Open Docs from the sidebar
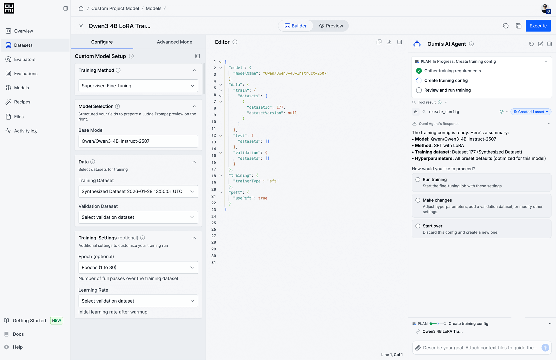This screenshot has width=556, height=360. (x=18, y=334)
